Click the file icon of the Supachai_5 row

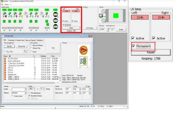[5, 75]
